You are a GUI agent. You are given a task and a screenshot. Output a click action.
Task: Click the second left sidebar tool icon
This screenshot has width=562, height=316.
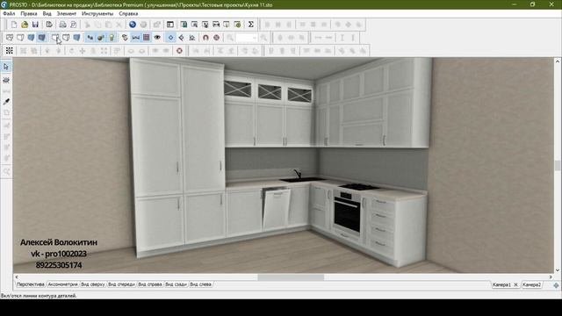pos(6,80)
